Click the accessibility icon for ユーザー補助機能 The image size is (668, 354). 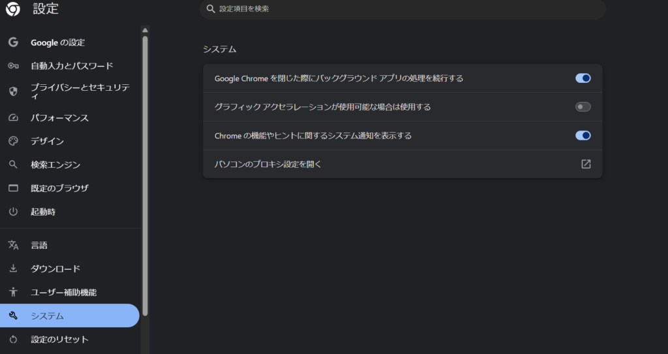point(13,292)
